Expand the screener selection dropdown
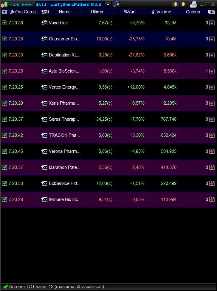 108,4
